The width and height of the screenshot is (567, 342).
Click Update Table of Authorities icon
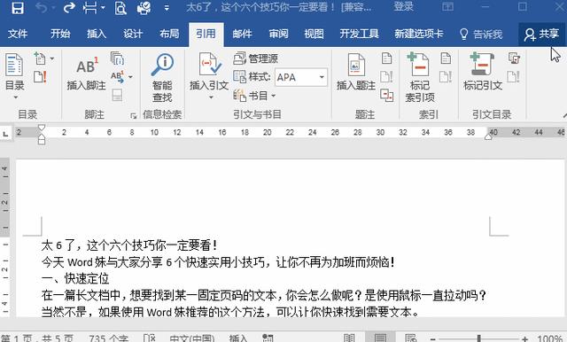point(514,77)
